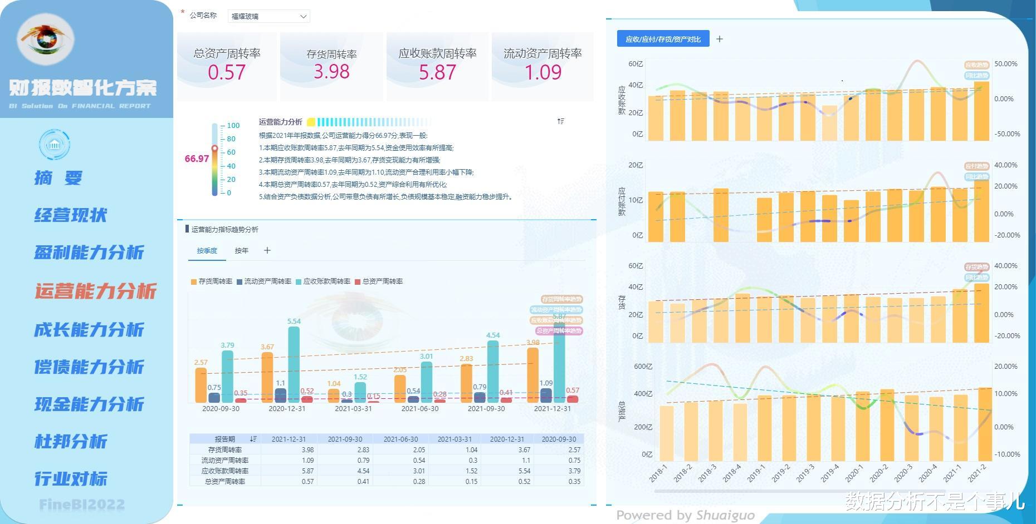
Task: Click plus icon beside 应收/应付/存货/资产对比 tab
Action: (720, 39)
